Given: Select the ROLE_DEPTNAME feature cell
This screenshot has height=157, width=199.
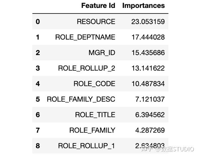Looking at the screenshot, I should (85, 37).
